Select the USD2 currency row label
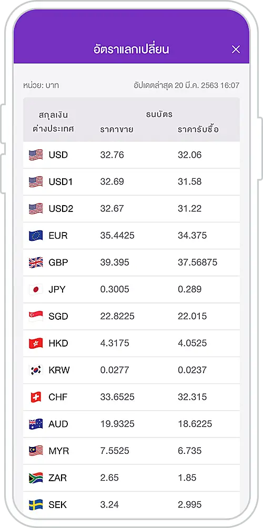The height and width of the screenshot is (528, 263). point(60,209)
